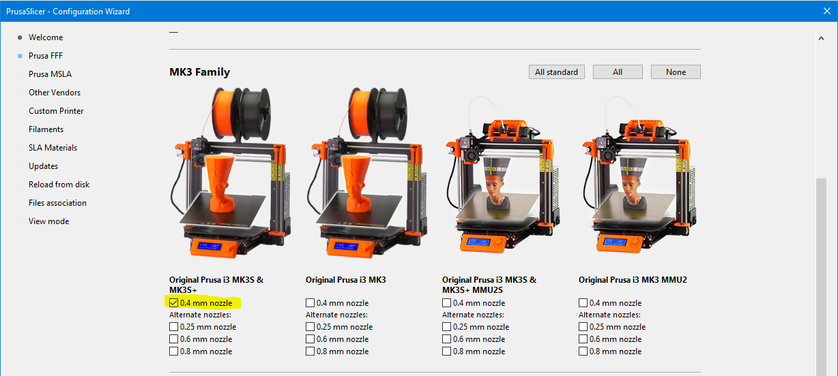
Task: Enable 0.25 mm nozzle for Original Prusa i3 MK3
Action: 310,327
